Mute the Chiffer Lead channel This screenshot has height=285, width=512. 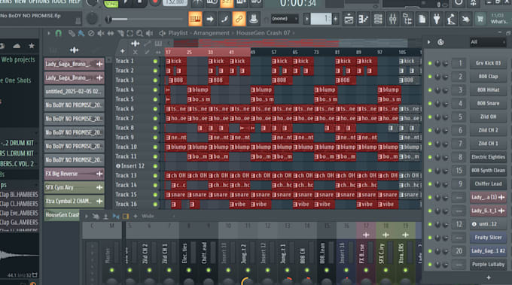[x=430, y=184]
